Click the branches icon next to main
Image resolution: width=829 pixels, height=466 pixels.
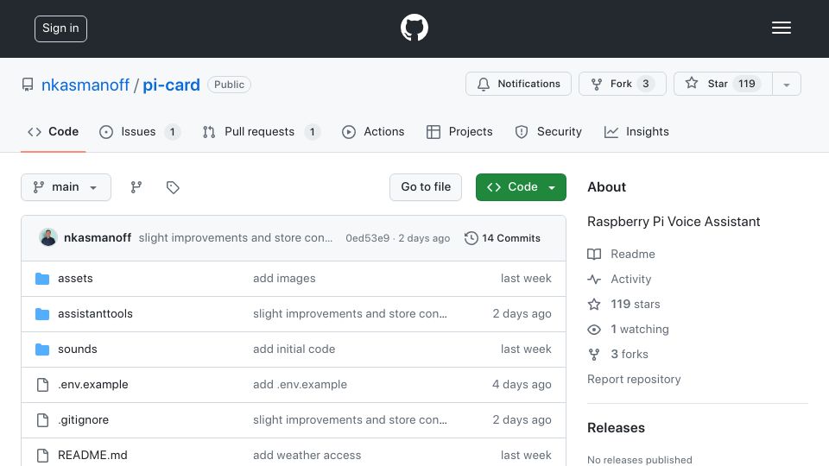click(136, 187)
